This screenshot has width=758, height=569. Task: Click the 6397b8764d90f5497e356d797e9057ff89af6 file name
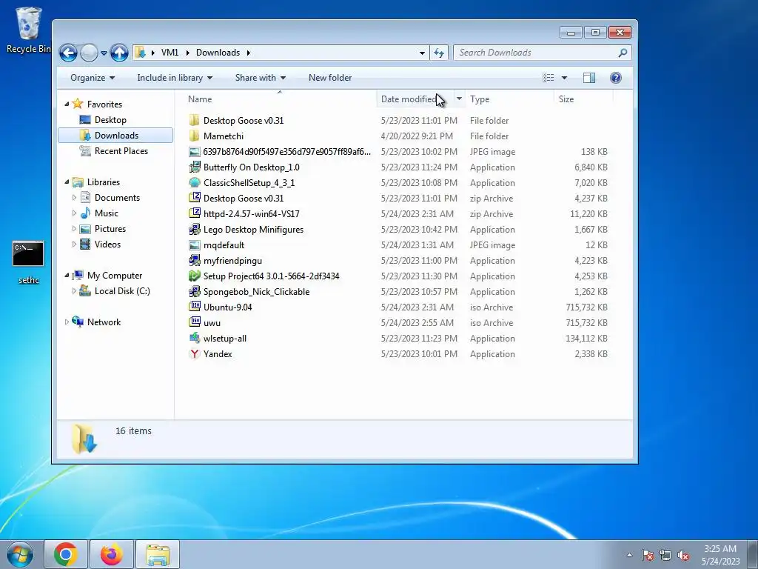pyautogui.click(x=287, y=151)
